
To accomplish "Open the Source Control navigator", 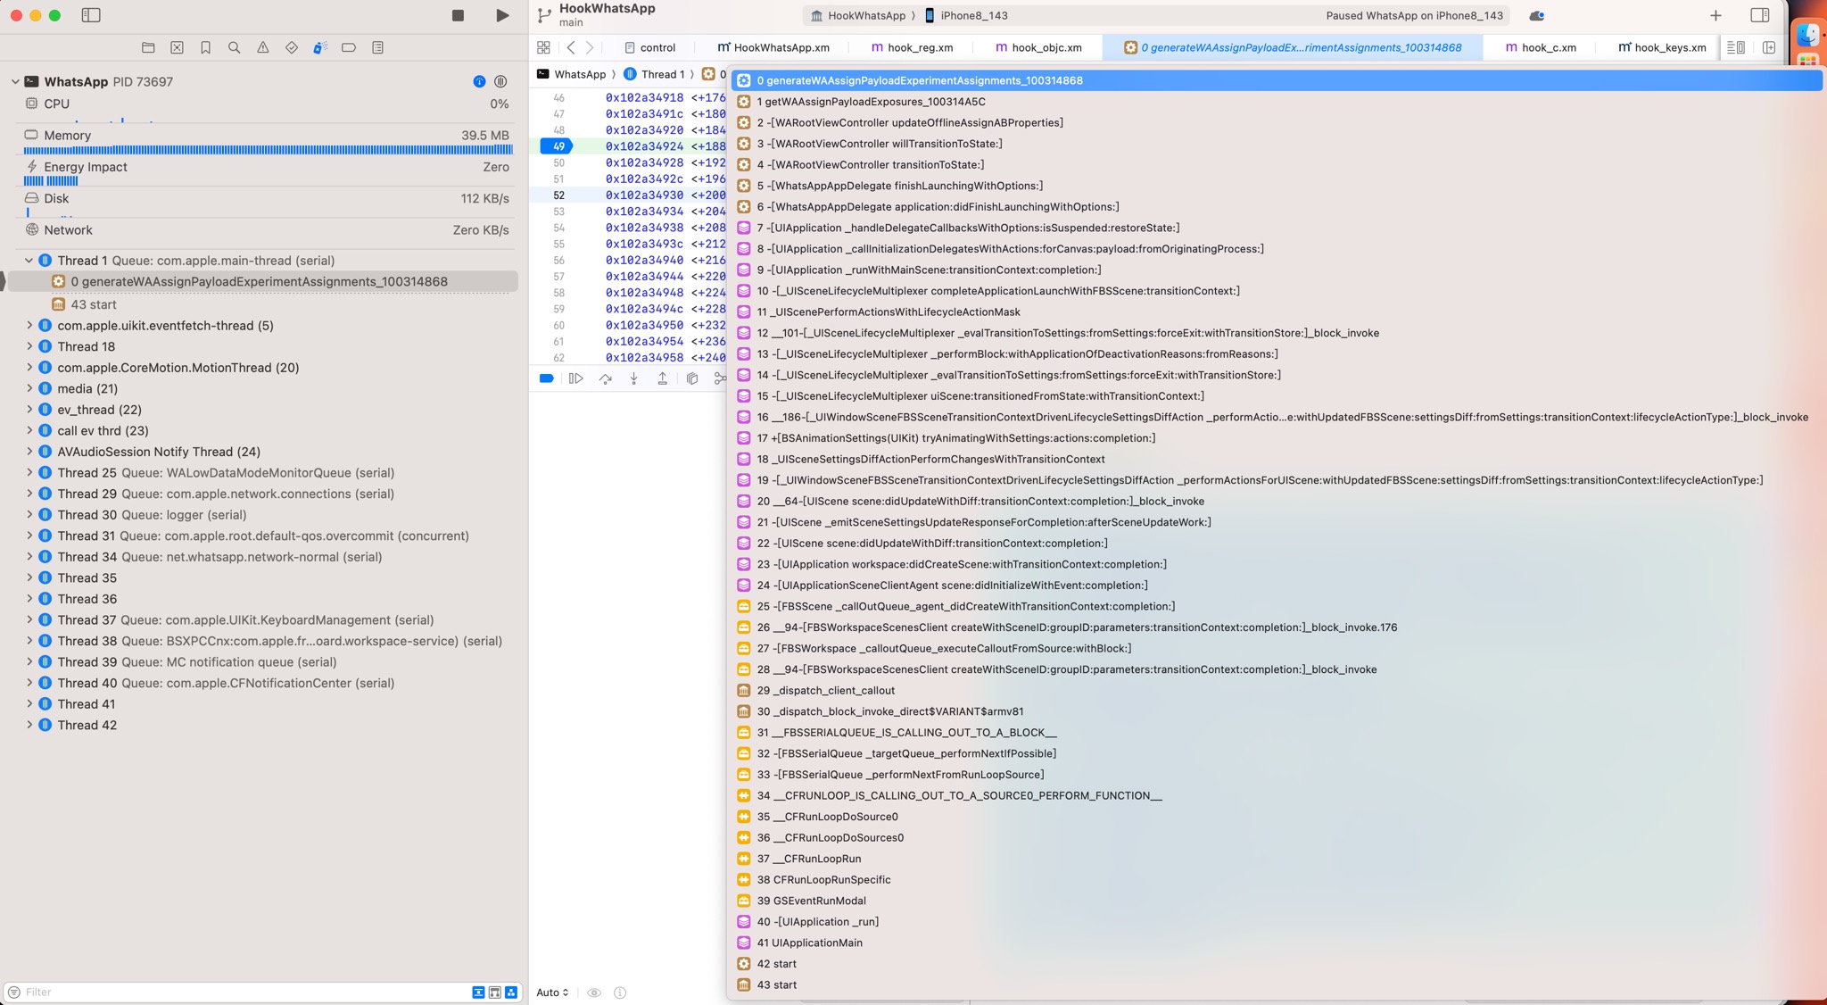I will coord(177,47).
